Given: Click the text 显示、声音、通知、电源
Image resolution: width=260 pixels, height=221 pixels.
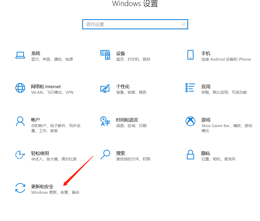Looking at the screenshot, I should (52, 59).
